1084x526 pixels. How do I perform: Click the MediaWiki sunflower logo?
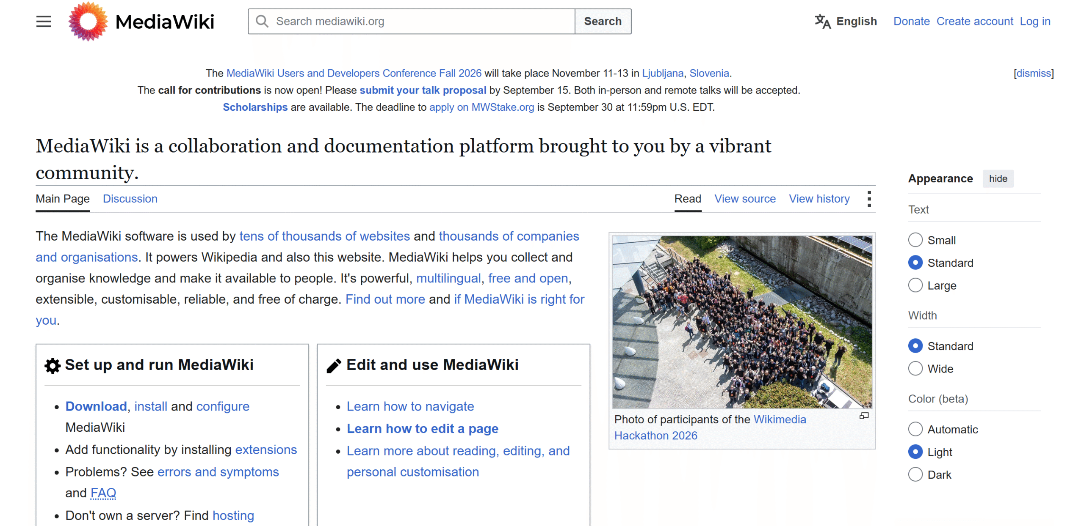click(x=88, y=21)
